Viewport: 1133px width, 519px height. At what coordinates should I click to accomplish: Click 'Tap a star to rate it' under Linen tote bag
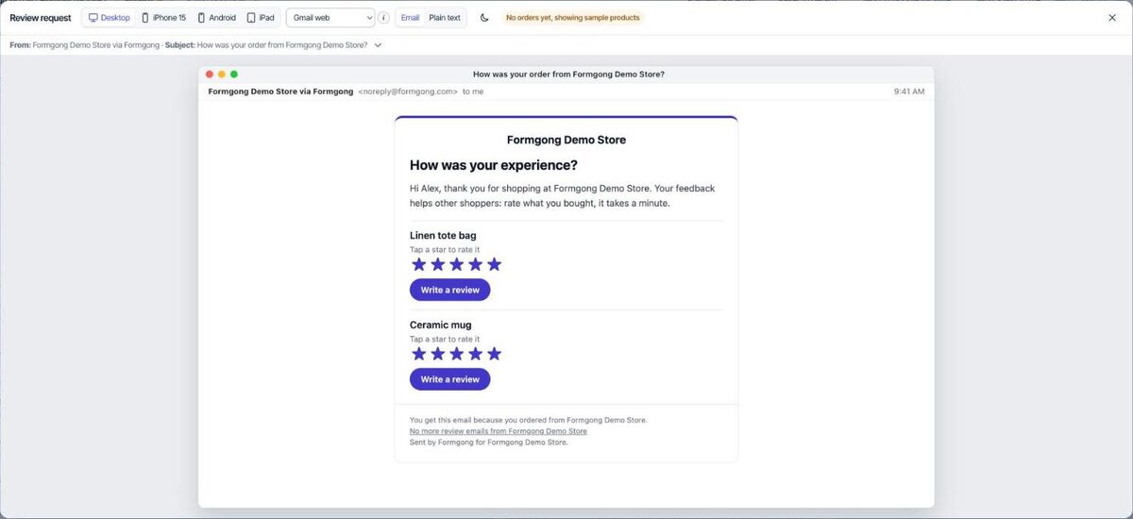coord(445,249)
